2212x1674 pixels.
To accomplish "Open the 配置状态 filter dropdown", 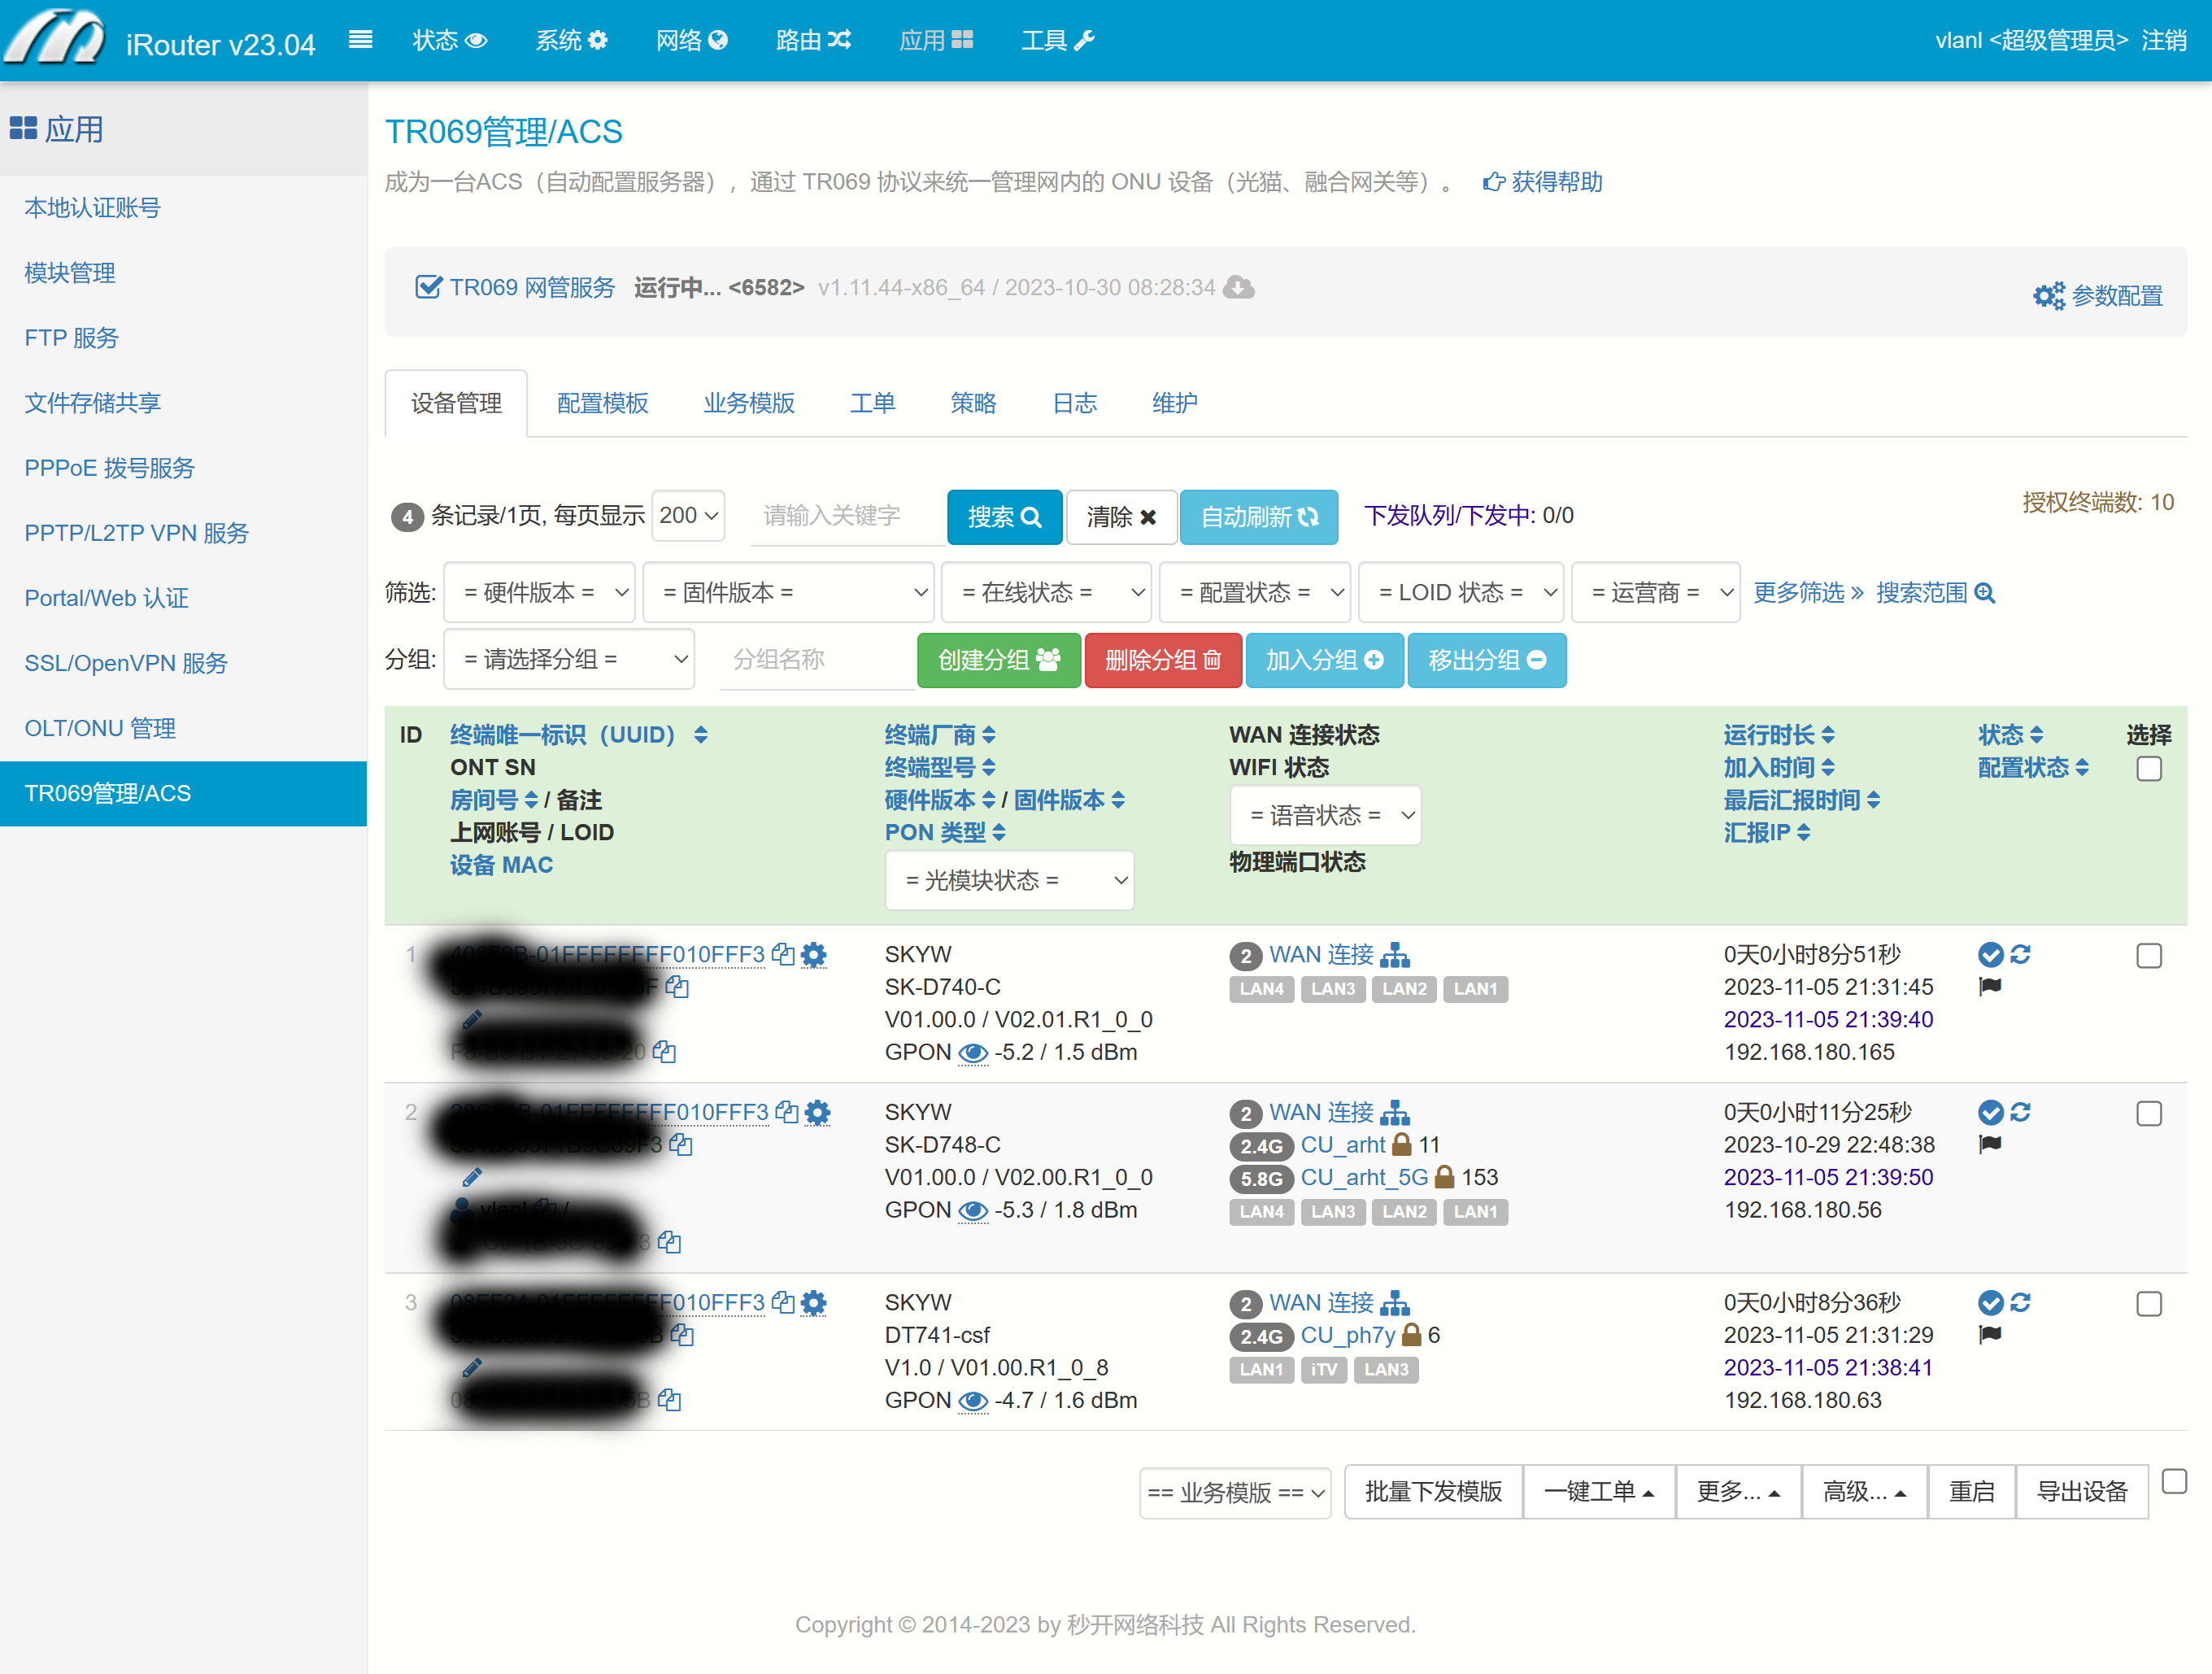I will (x=1255, y=592).
